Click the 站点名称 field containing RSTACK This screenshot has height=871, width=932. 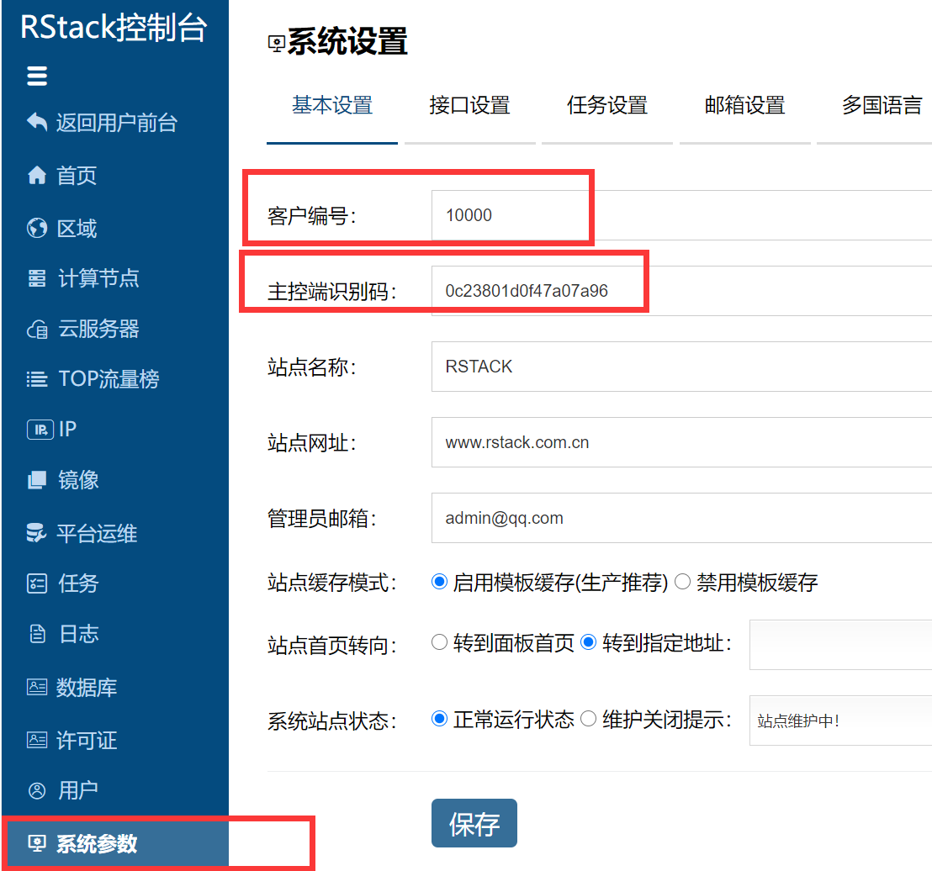(x=682, y=367)
